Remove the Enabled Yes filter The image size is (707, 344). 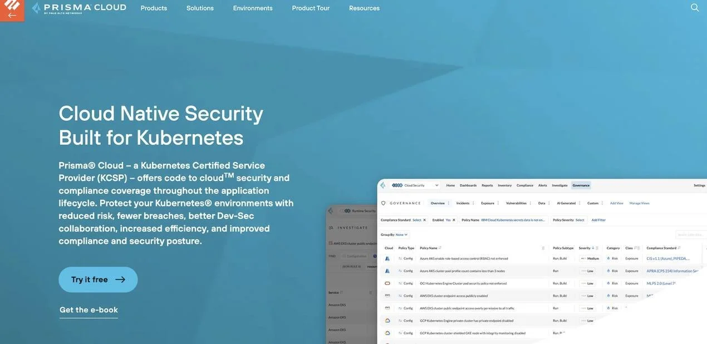tap(453, 220)
